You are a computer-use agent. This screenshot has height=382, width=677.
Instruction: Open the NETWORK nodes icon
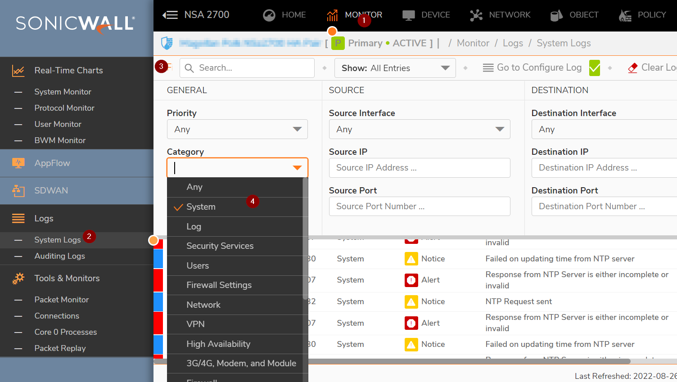pos(476,15)
